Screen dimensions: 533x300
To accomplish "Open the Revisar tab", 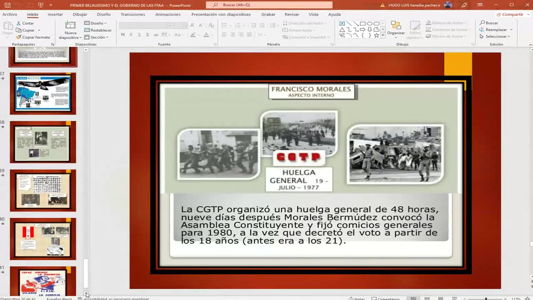I will [291, 14].
